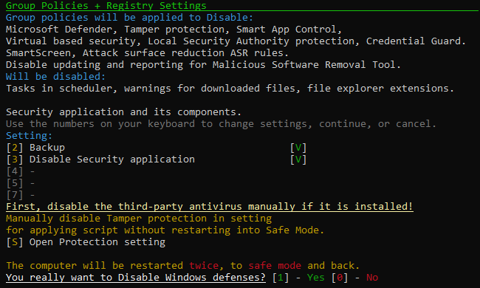Click the 'Security application and its components.' line
The width and height of the screenshot is (480, 288).
point(123,112)
